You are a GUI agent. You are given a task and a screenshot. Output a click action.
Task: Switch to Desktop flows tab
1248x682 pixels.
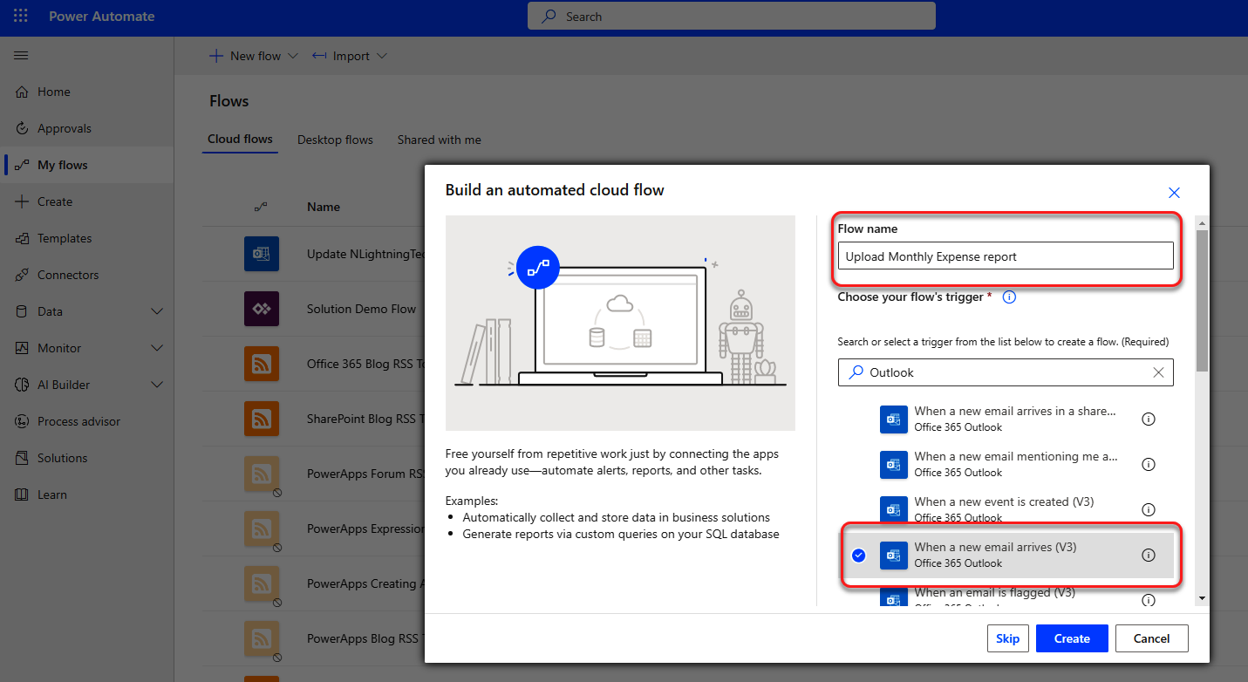[335, 140]
